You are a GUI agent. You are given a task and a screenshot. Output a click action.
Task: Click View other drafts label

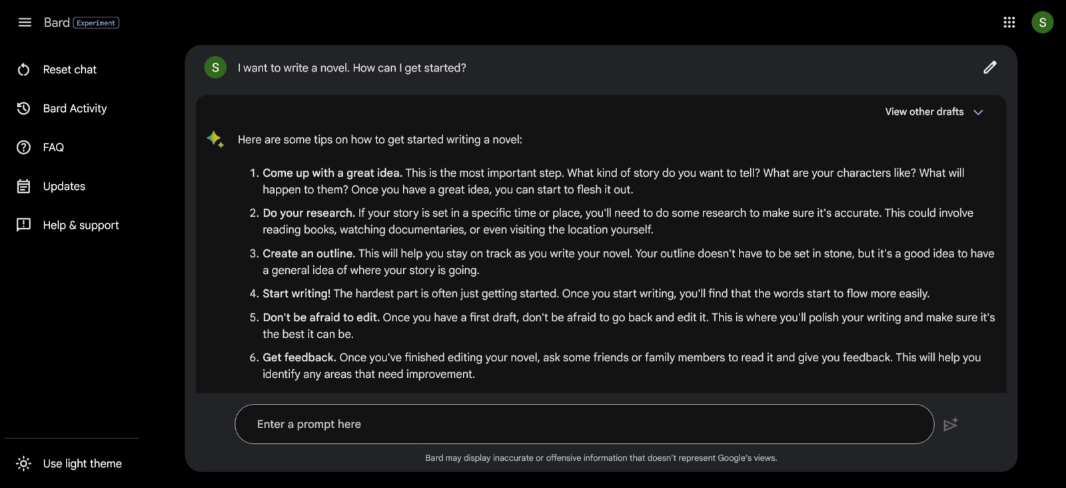pyautogui.click(x=924, y=112)
